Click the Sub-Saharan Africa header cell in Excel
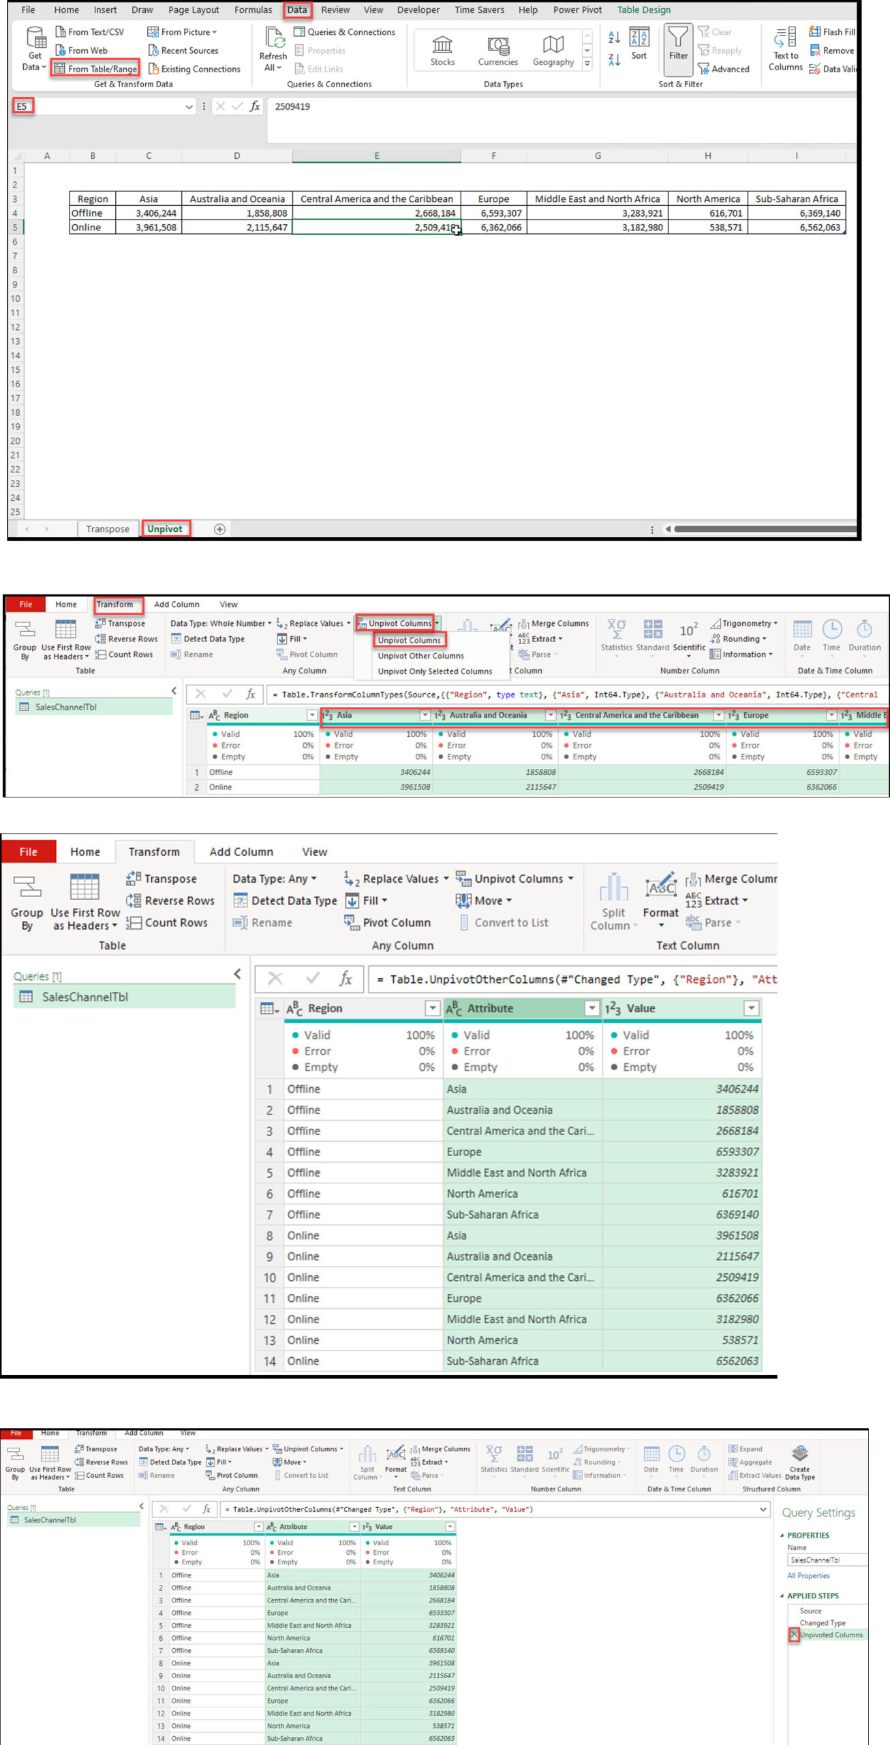Screen dimensions: 890x1745 pos(796,199)
